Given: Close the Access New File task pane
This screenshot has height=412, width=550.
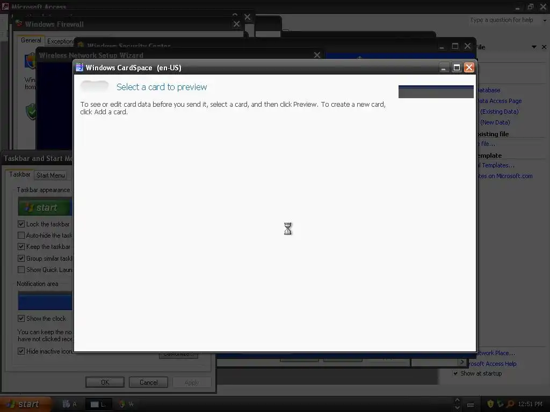Looking at the screenshot, I should pyautogui.click(x=544, y=47).
